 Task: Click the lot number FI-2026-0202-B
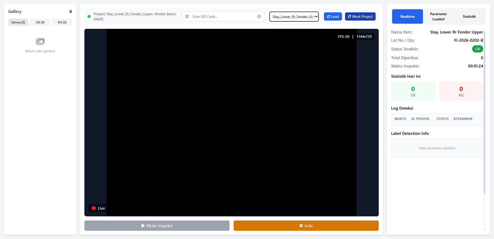pyautogui.click(x=469, y=40)
